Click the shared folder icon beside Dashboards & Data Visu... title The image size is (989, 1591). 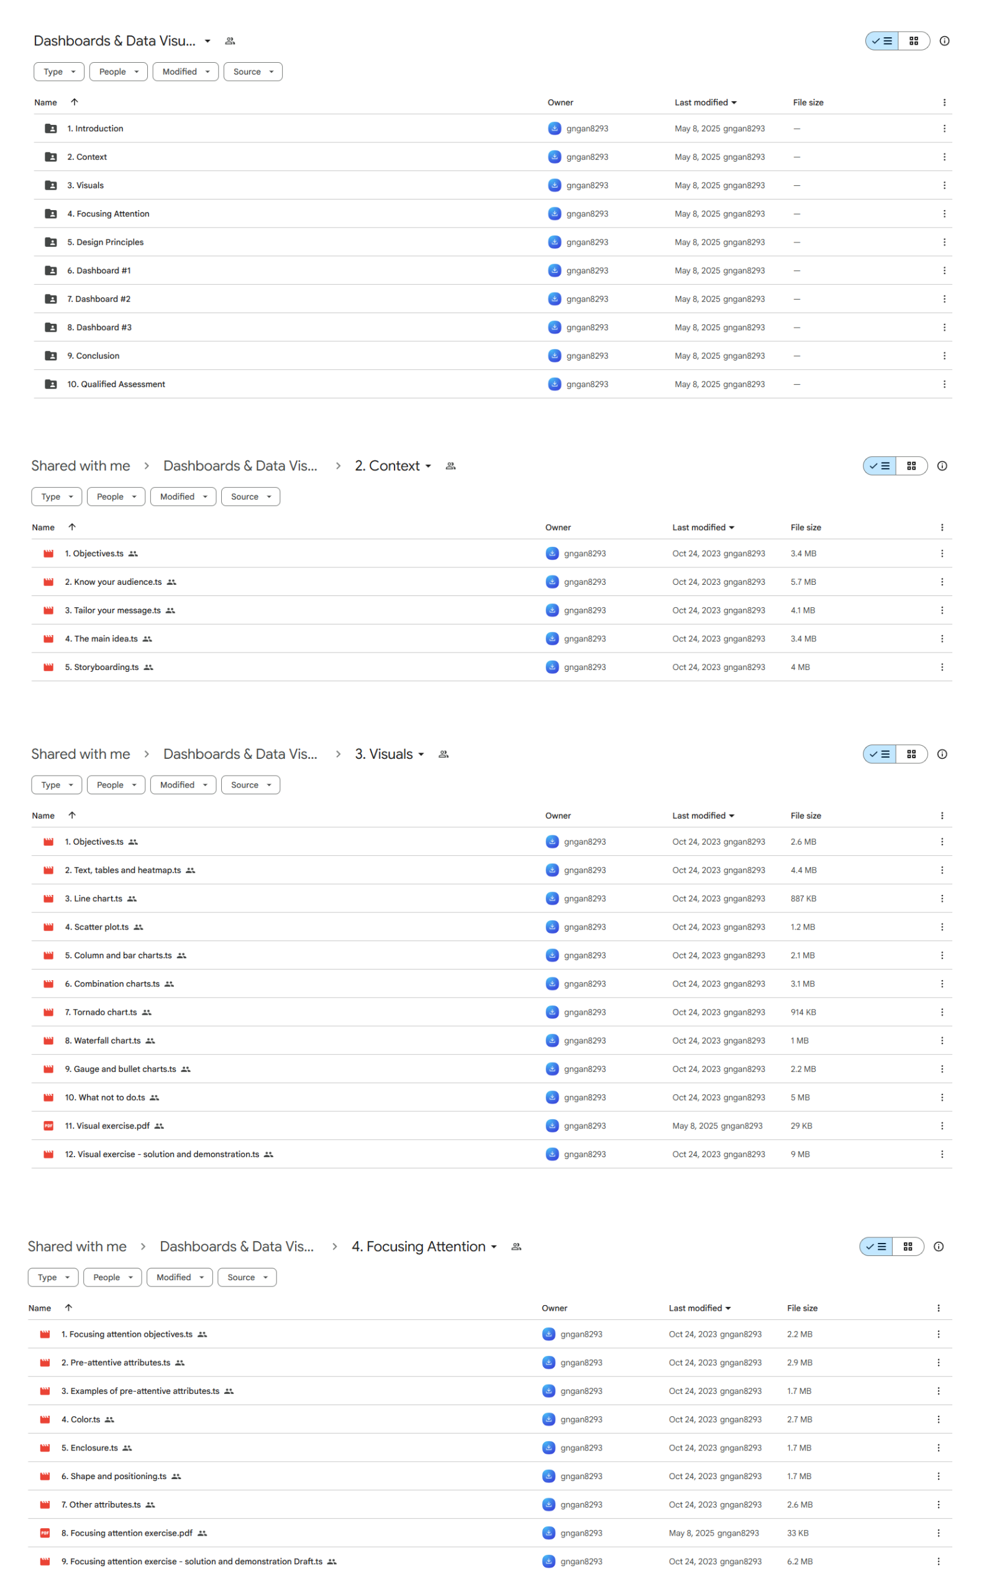(x=230, y=40)
